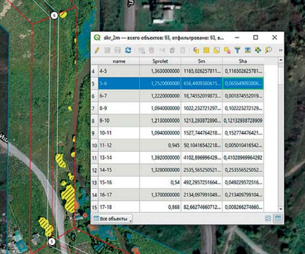305x254 pixels.
Task: Select row 11 with name 13-14
Action: (94, 158)
